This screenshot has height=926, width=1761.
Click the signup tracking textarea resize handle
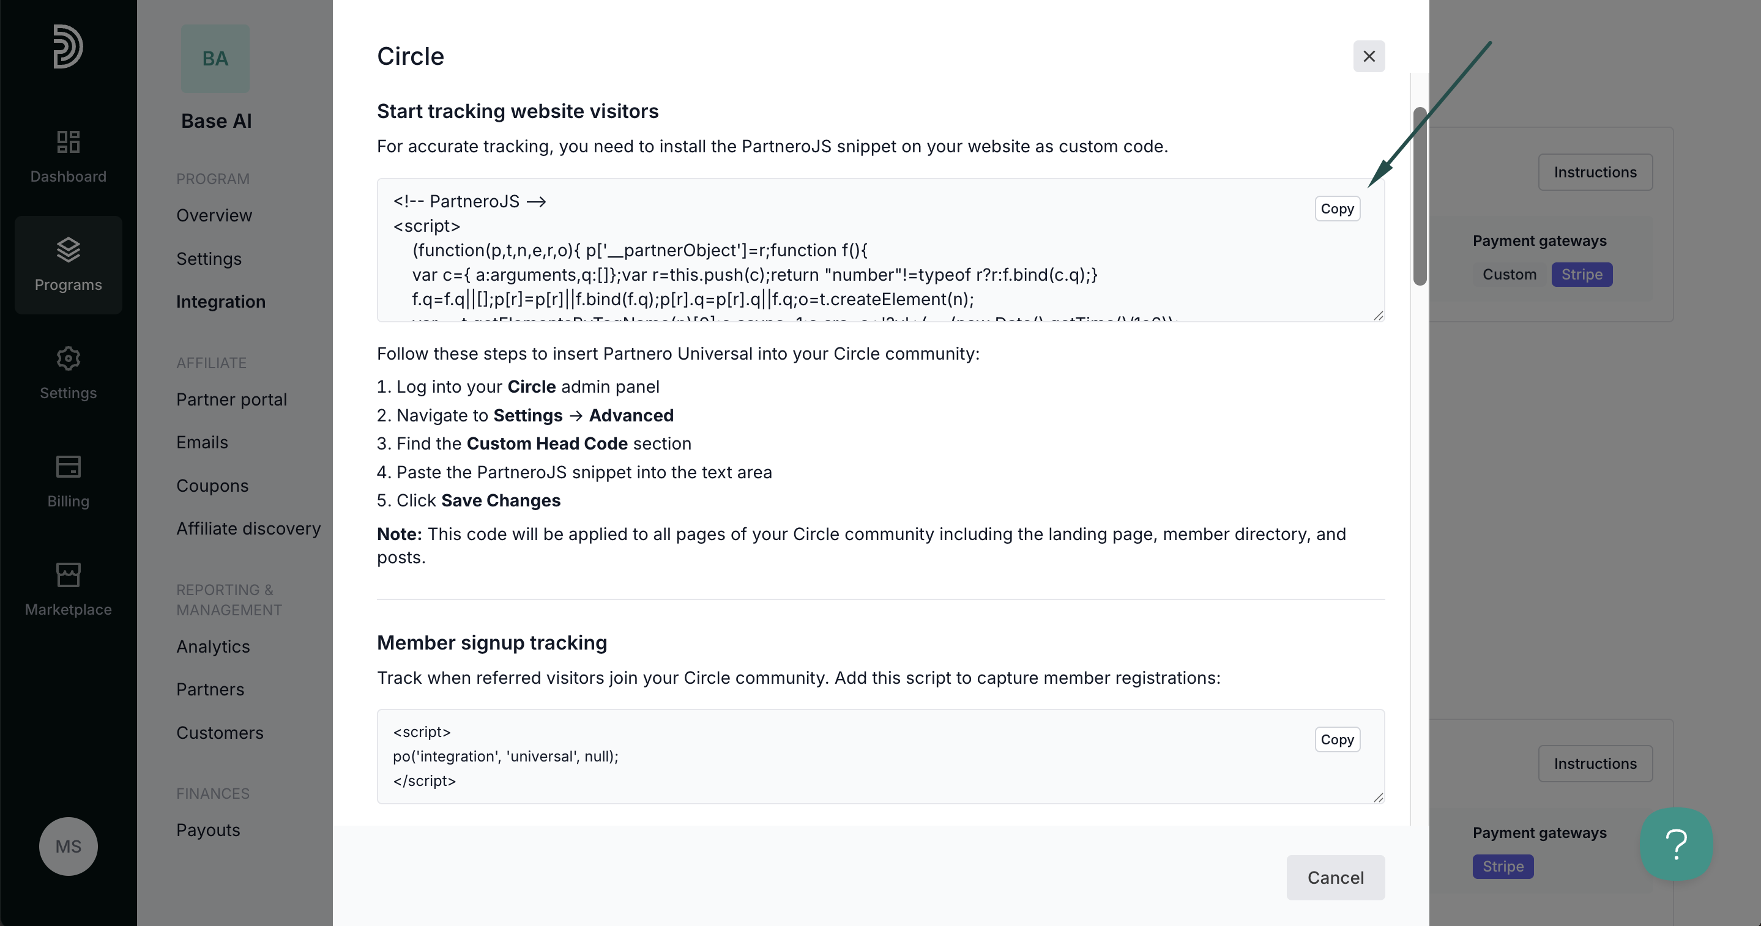tap(1377, 798)
